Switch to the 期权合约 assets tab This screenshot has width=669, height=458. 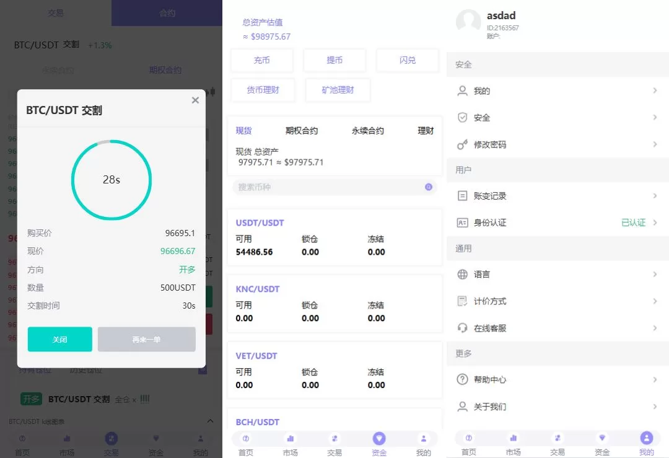pos(301,131)
